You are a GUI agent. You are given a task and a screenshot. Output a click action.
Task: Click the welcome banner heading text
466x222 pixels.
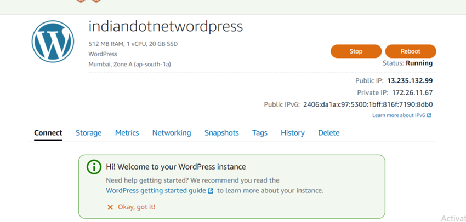pyautogui.click(x=175, y=167)
